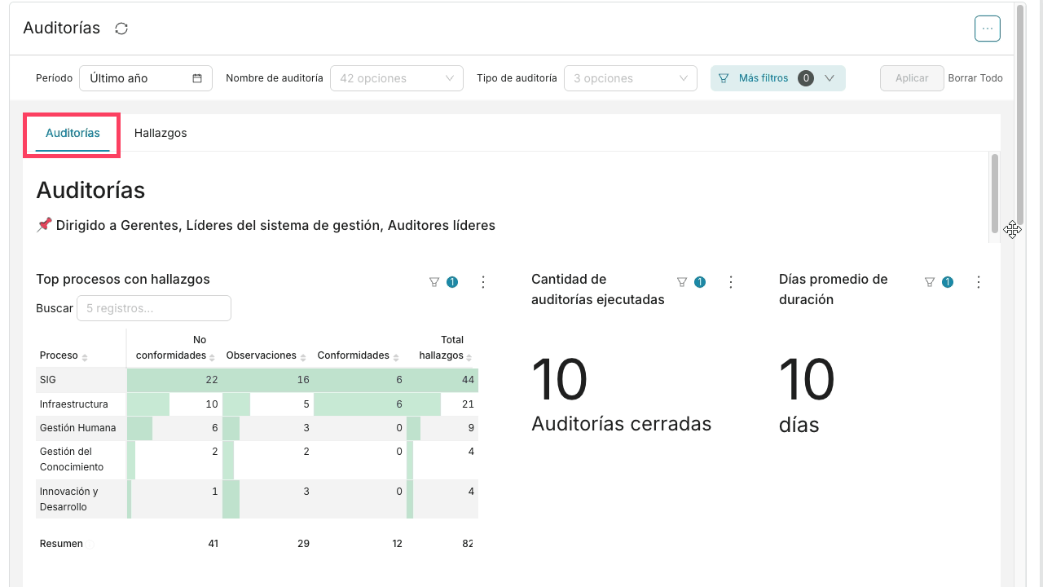1043x587 pixels.
Task: Select the Gestión Humana row
Action: [257, 428]
